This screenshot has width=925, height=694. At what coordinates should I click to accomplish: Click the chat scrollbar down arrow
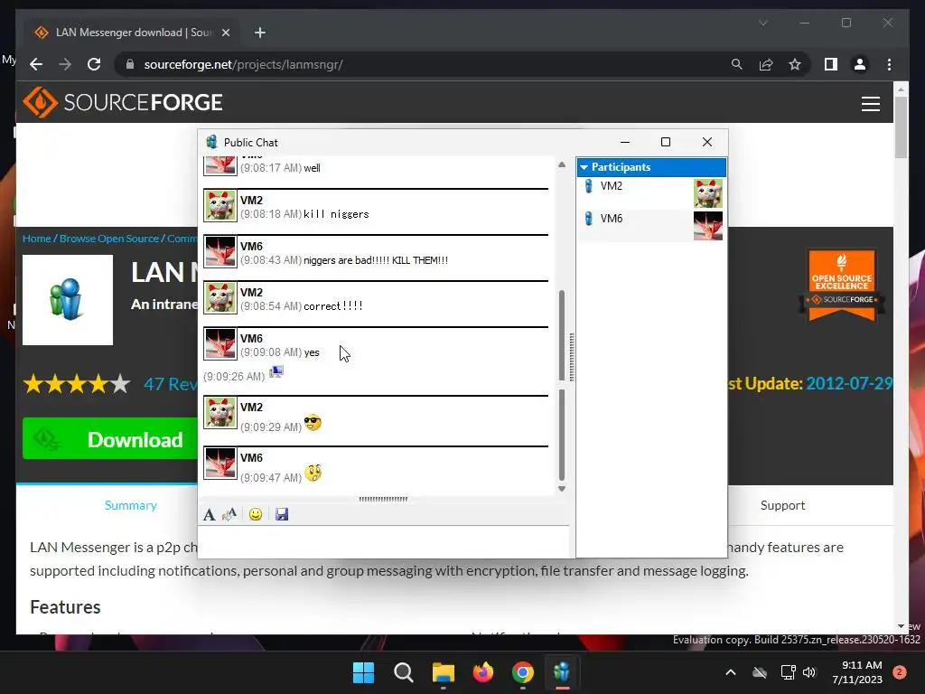(562, 489)
